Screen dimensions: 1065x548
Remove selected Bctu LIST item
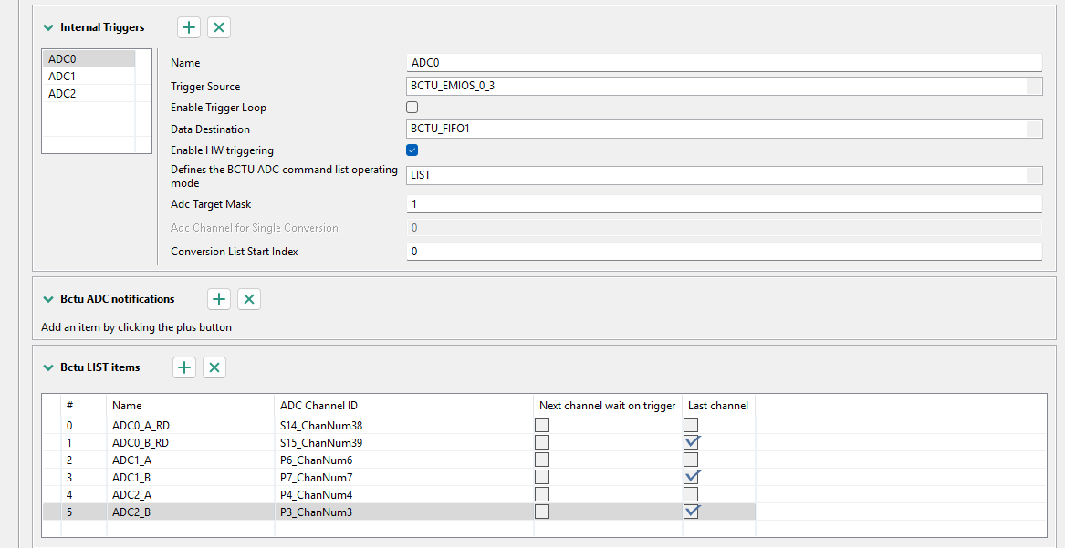(214, 367)
